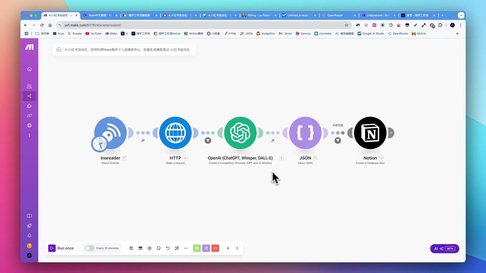Screen dimensions: 486x273
Task: Toggle the Every 15 minutes scheduling switch
Action: 90,248
